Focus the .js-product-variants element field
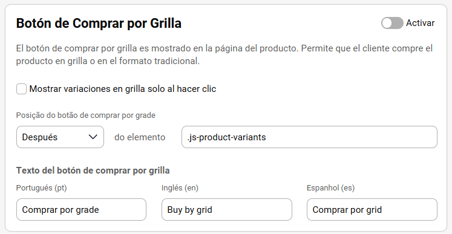 coord(309,137)
